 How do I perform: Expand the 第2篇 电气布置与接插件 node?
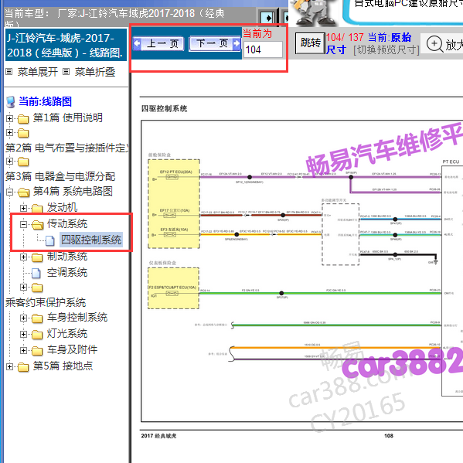[x=9, y=133]
